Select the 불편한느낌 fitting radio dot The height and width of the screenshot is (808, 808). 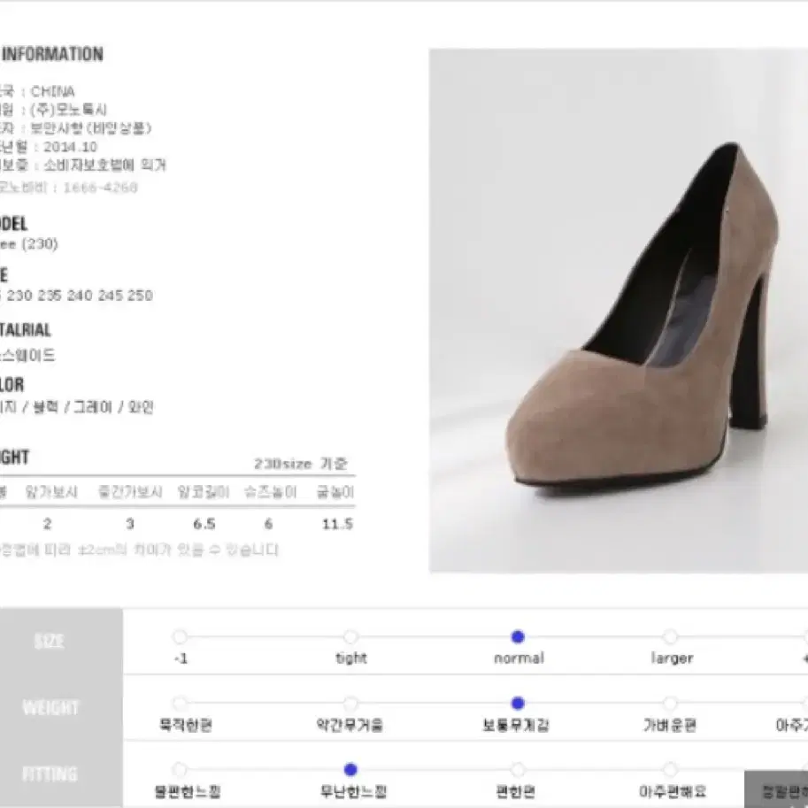click(x=180, y=770)
